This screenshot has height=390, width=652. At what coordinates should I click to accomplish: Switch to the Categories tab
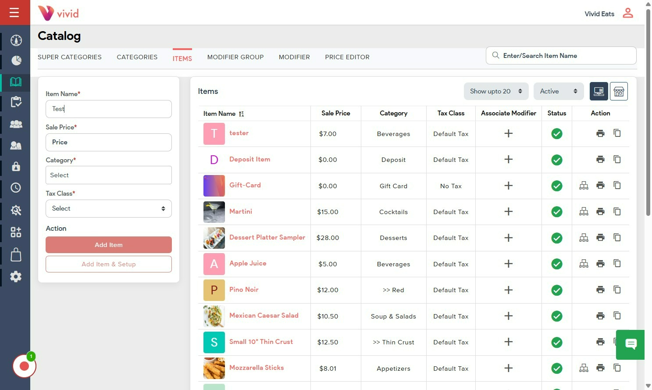pos(137,57)
